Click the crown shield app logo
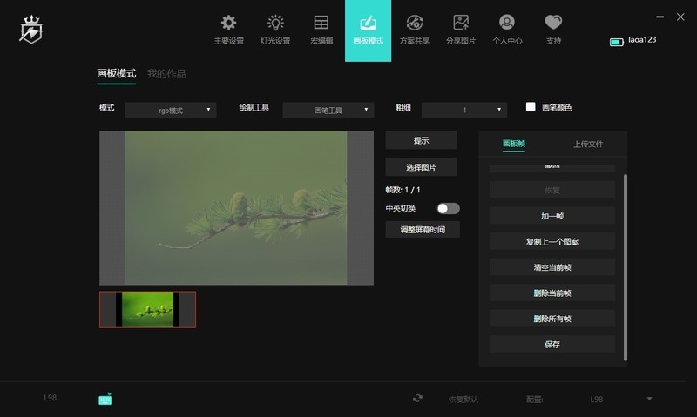 [30, 30]
